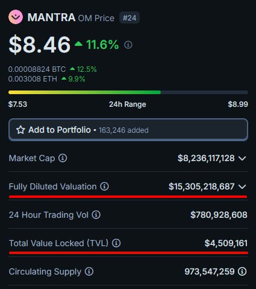The height and width of the screenshot is (289, 256).
Task: Click the 24h Range progress bar
Action: pos(128,92)
